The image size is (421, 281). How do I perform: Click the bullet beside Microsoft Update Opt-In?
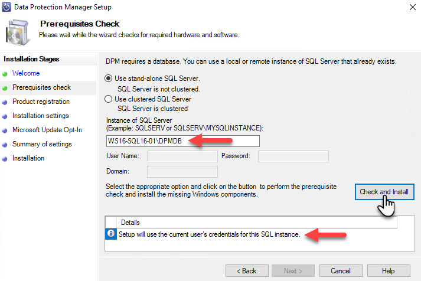[x=5, y=130]
